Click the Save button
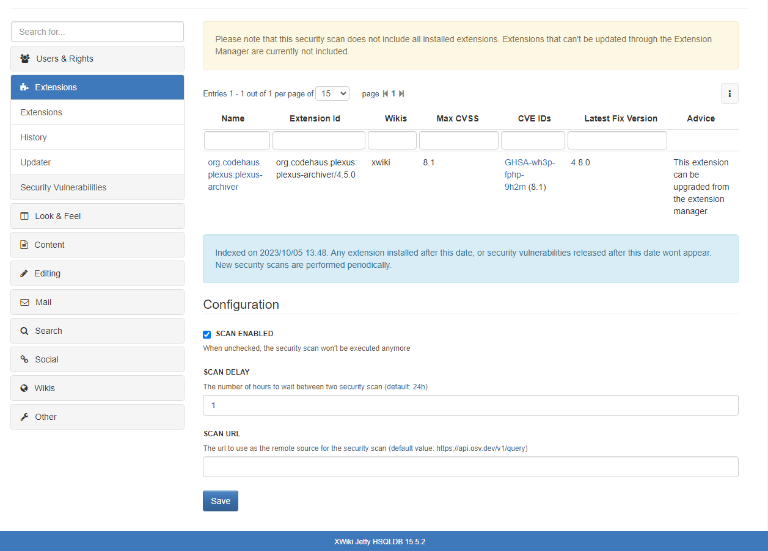This screenshot has width=768, height=551. tap(221, 501)
